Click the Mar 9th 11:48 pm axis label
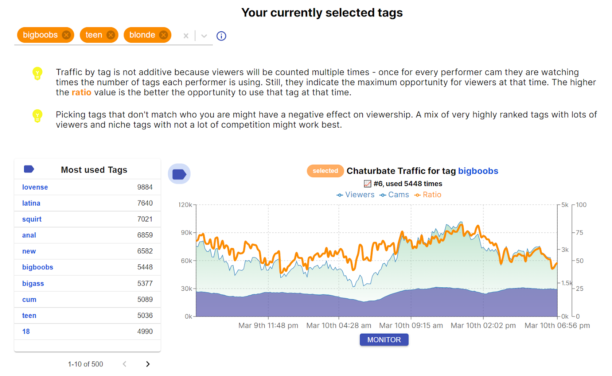This screenshot has width=612, height=376. tap(268, 326)
